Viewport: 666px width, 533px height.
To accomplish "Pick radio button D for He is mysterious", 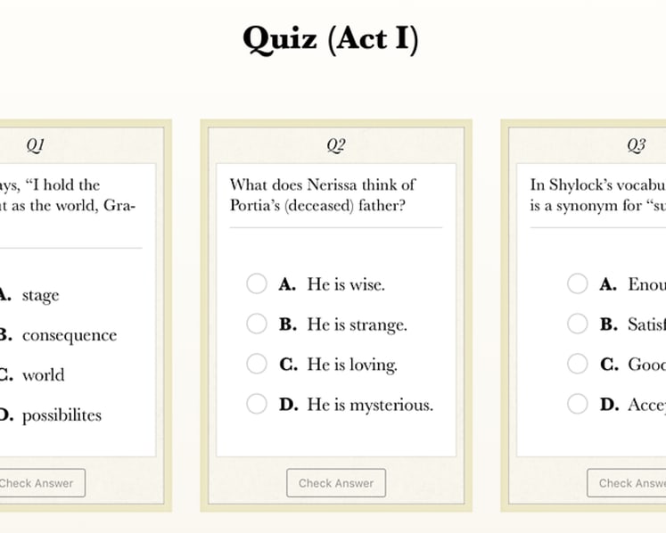I will click(x=257, y=404).
